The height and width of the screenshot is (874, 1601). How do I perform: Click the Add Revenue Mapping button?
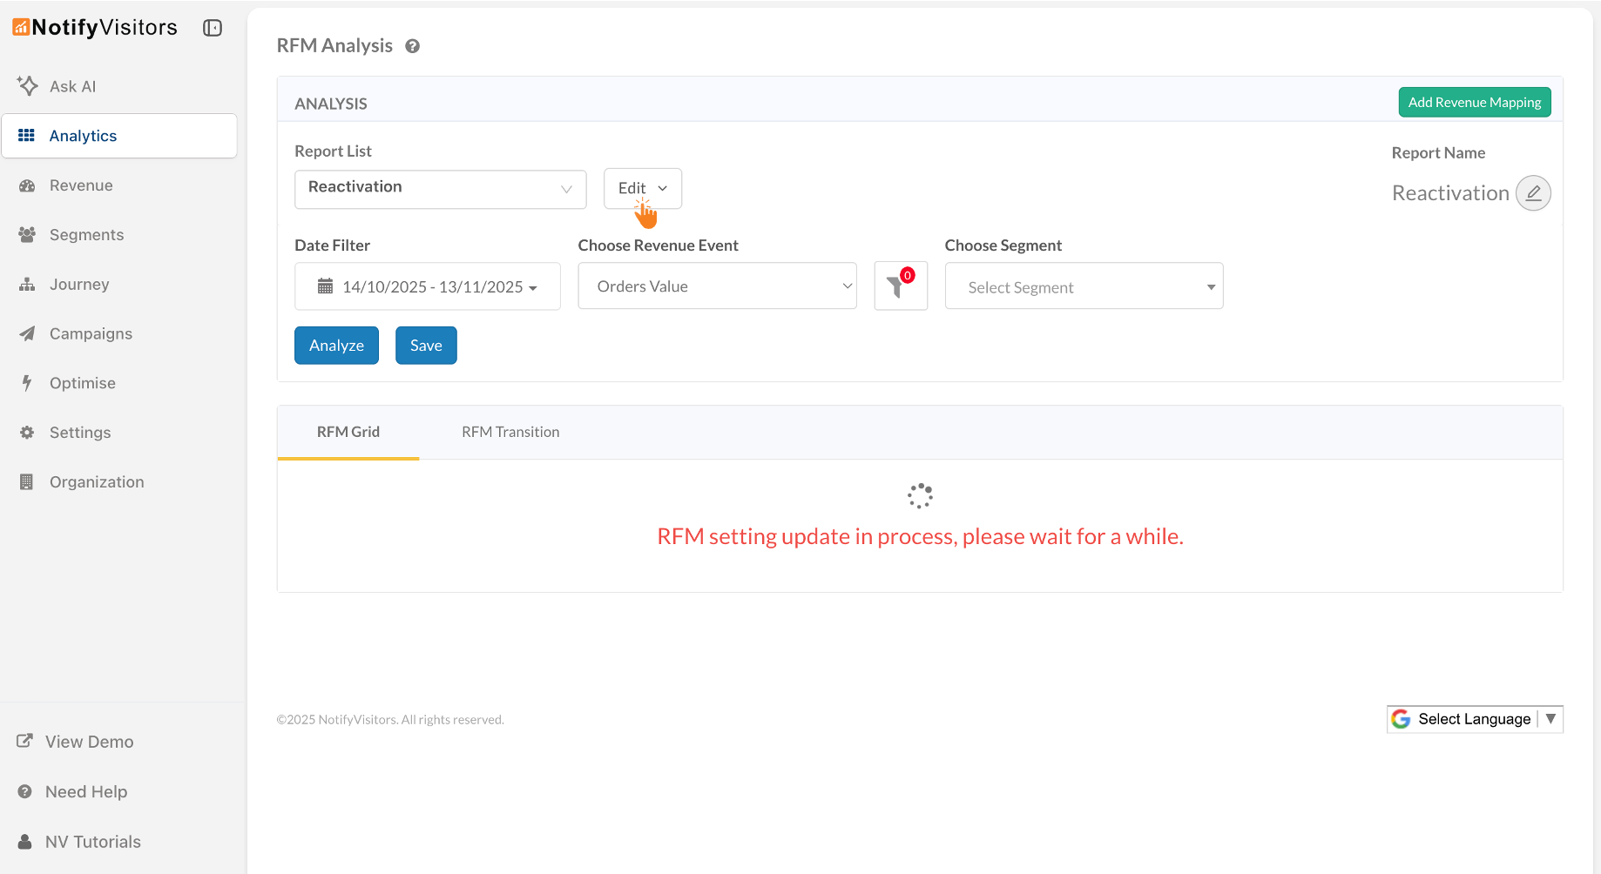(x=1475, y=102)
